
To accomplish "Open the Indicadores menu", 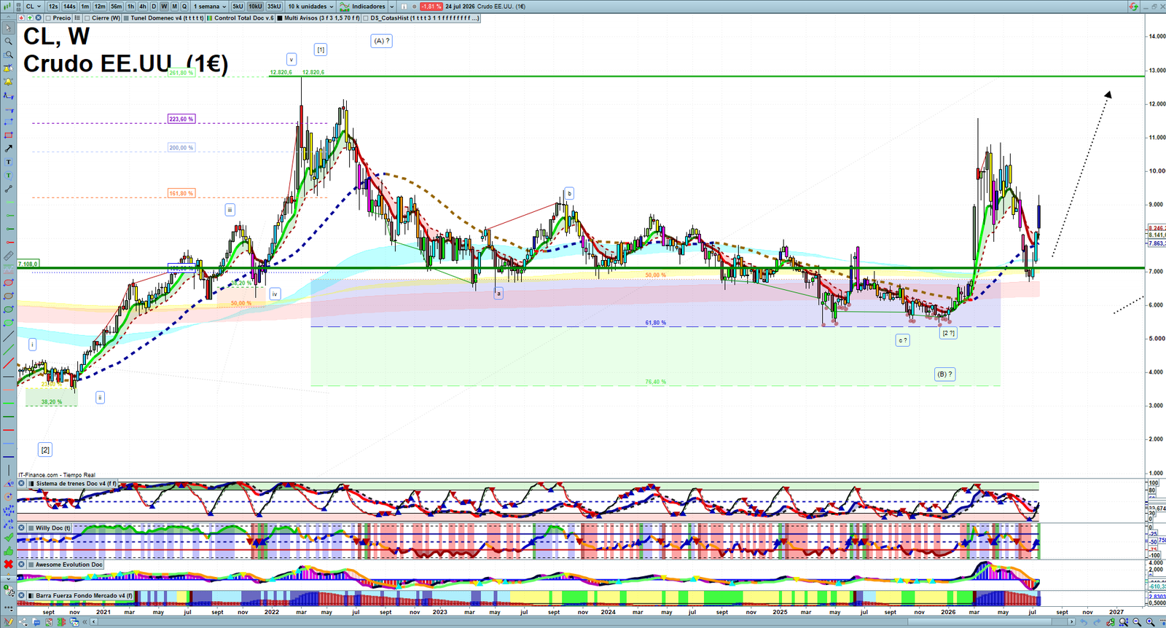I will (x=362, y=6).
